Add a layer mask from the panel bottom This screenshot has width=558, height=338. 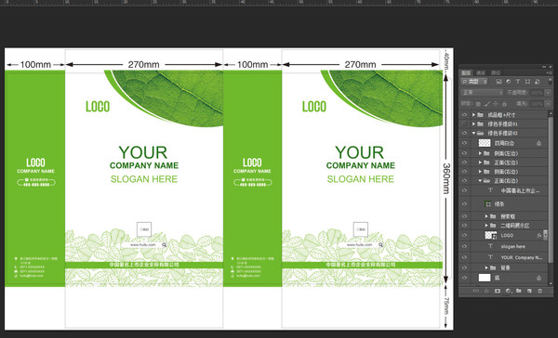pyautogui.click(x=498, y=291)
